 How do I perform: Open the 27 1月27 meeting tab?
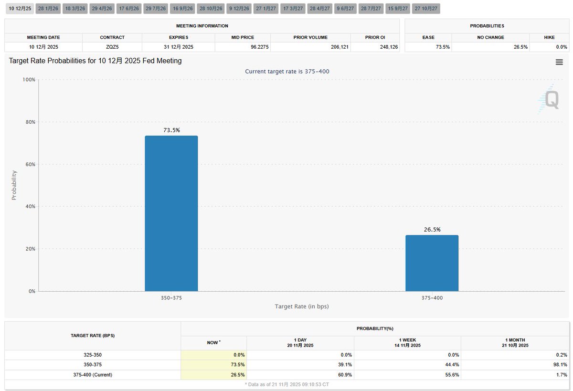click(266, 9)
